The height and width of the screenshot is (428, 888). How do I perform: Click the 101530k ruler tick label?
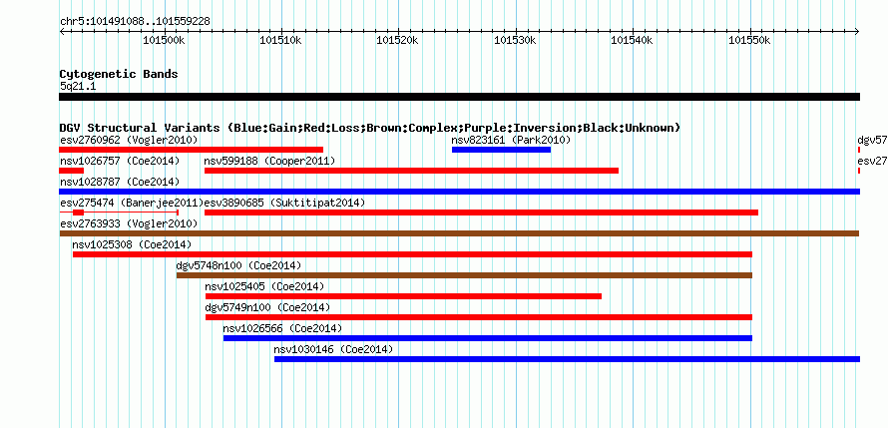(516, 41)
